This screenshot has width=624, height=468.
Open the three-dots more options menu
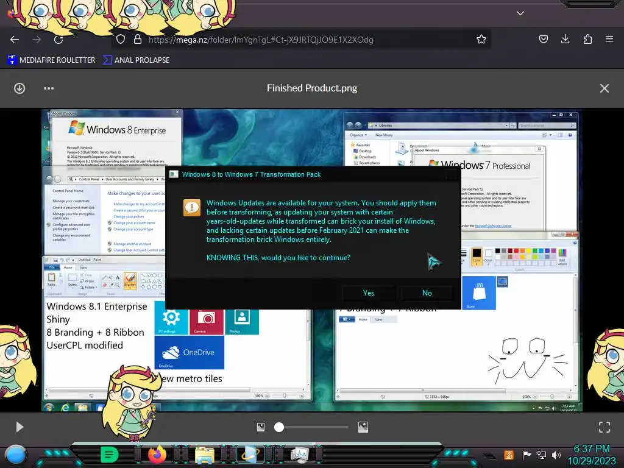[49, 88]
